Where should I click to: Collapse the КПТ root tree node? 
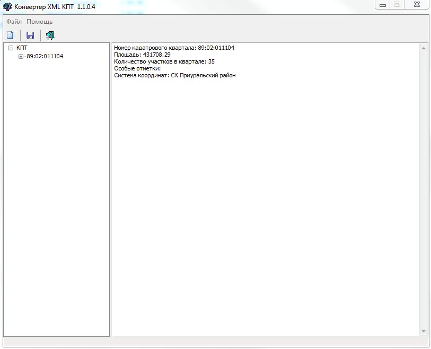point(11,48)
